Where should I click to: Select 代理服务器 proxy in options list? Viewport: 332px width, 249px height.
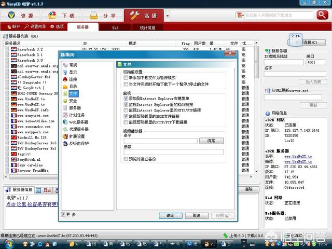(76, 129)
